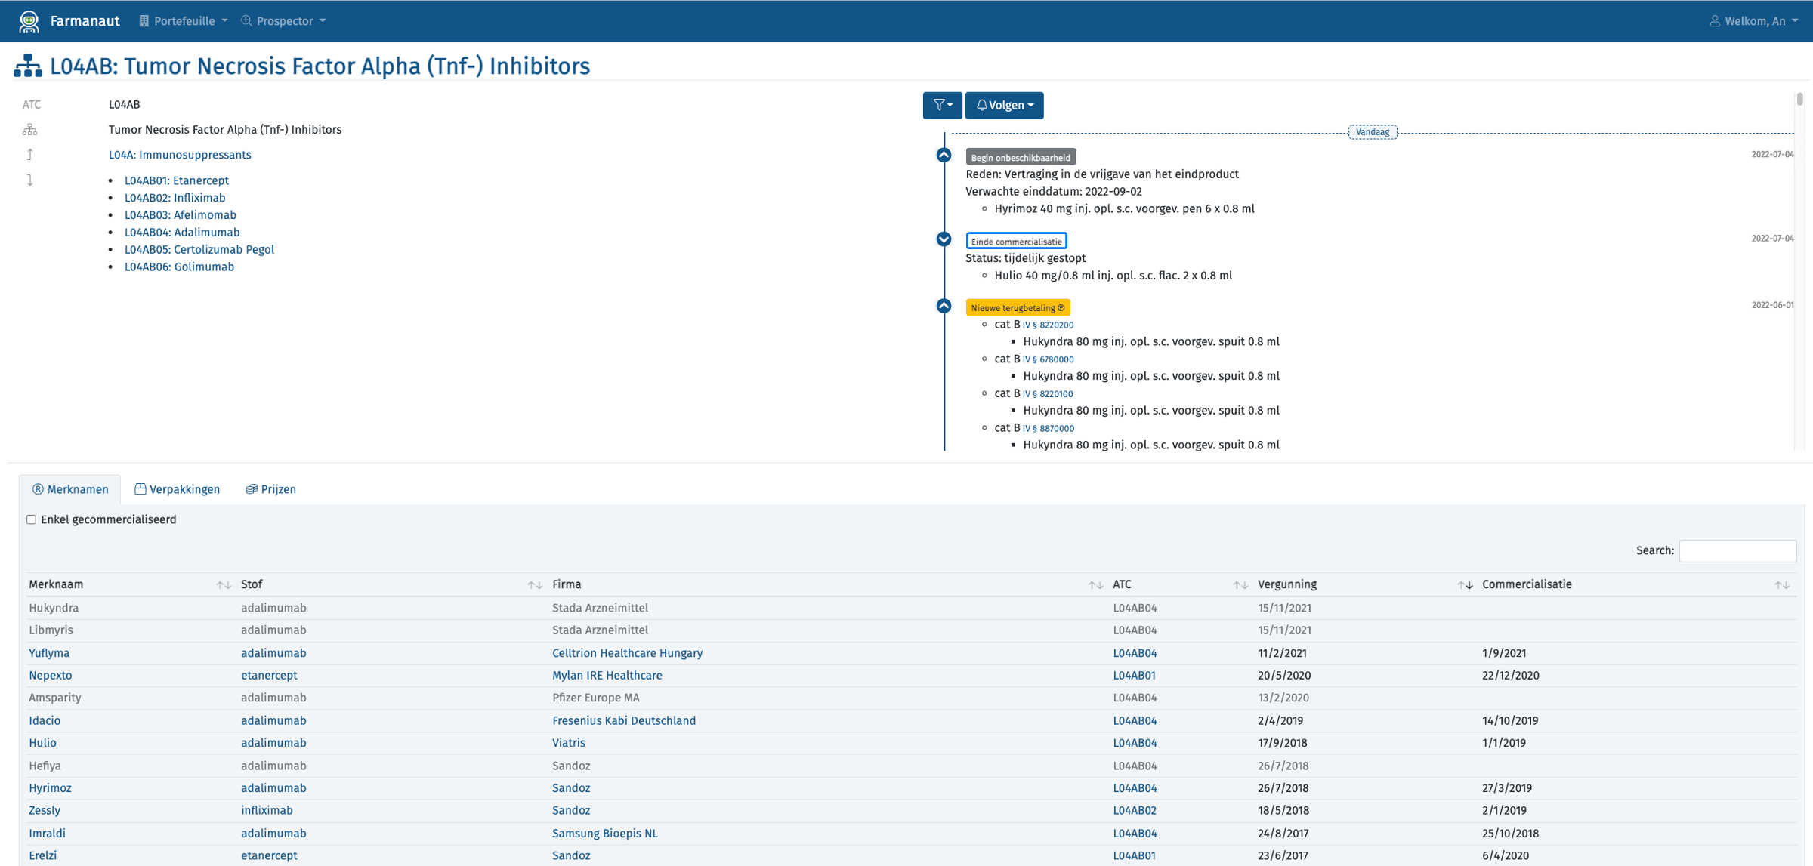
Task: Open the Yuflyma brand link
Action: click(49, 653)
